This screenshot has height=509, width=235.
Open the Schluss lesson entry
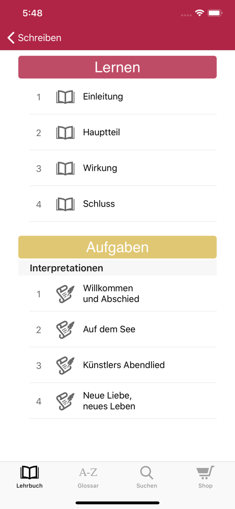click(x=123, y=204)
